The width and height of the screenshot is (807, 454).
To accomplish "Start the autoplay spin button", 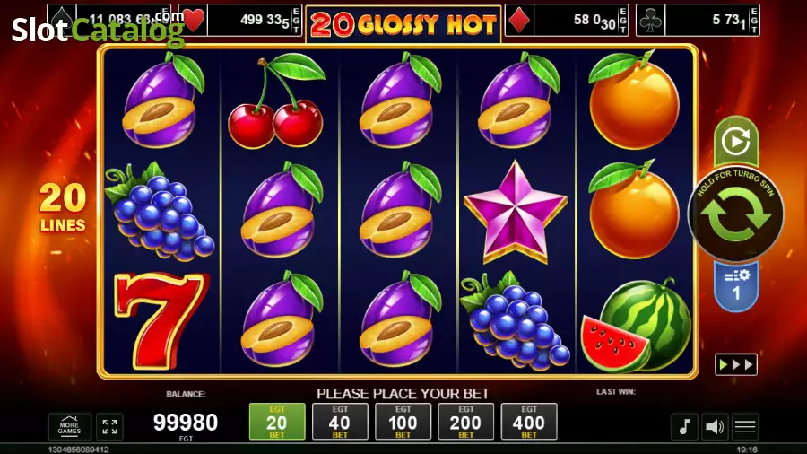I will 736,141.
